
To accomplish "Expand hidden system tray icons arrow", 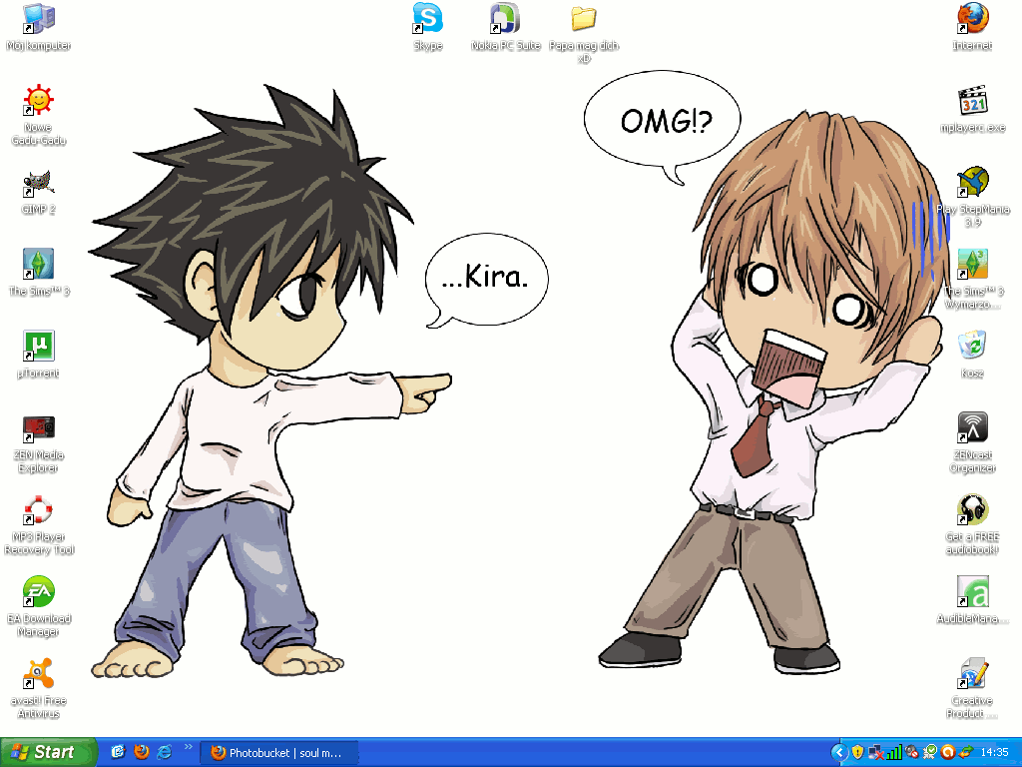I will coord(839,752).
